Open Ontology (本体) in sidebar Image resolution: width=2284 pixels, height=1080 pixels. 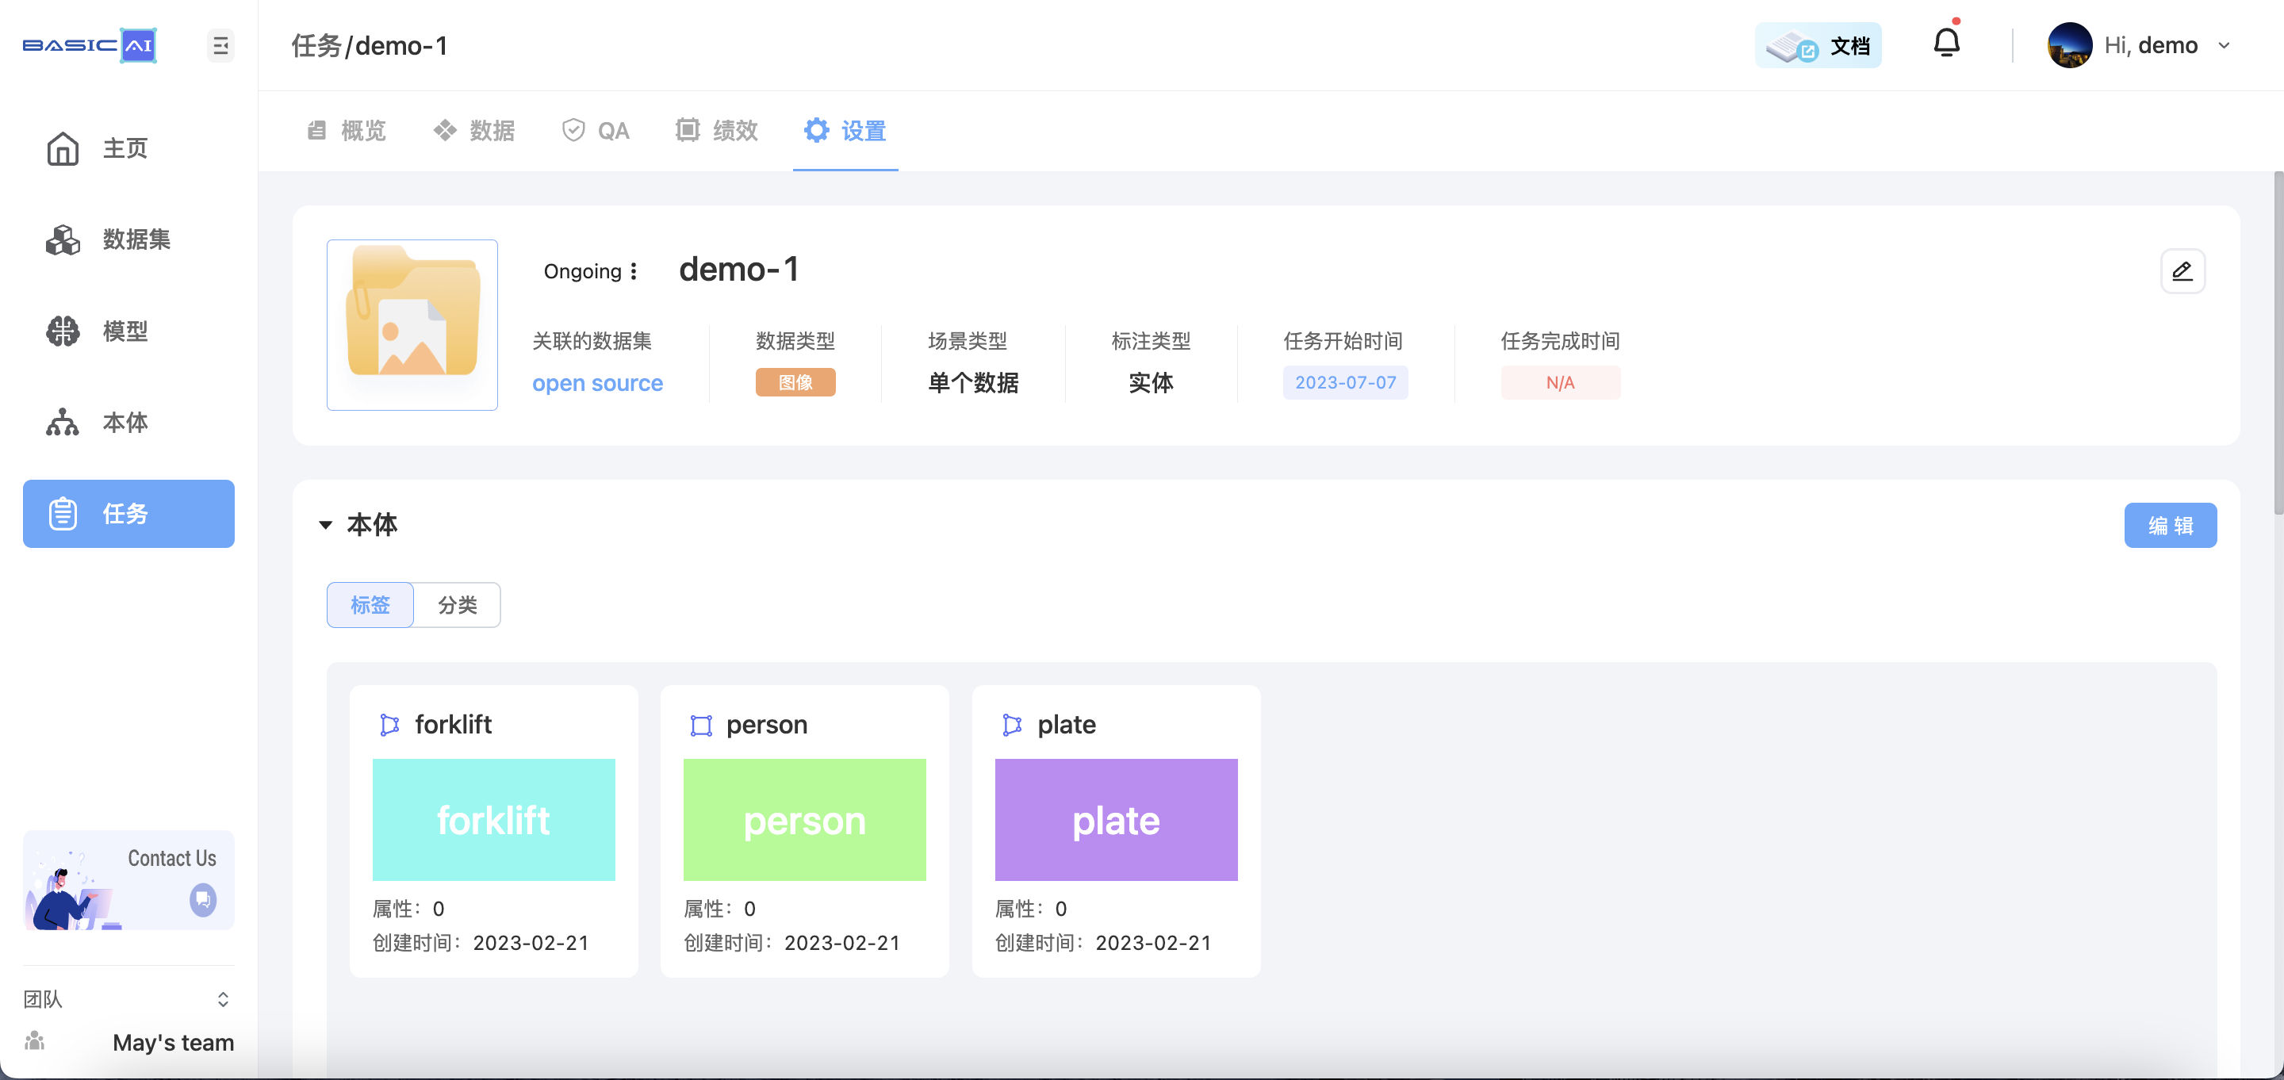pos(128,422)
